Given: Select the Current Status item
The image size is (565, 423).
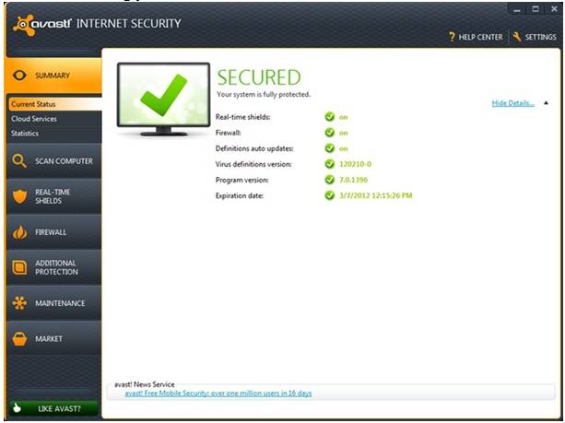Looking at the screenshot, I should [34, 104].
